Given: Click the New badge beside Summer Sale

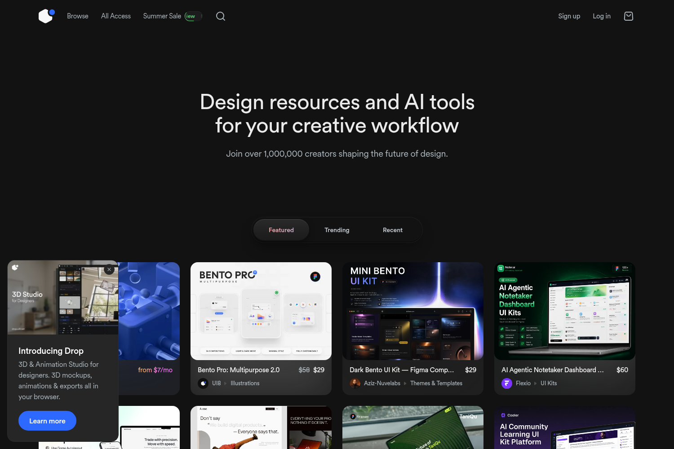Looking at the screenshot, I should pyautogui.click(x=193, y=16).
